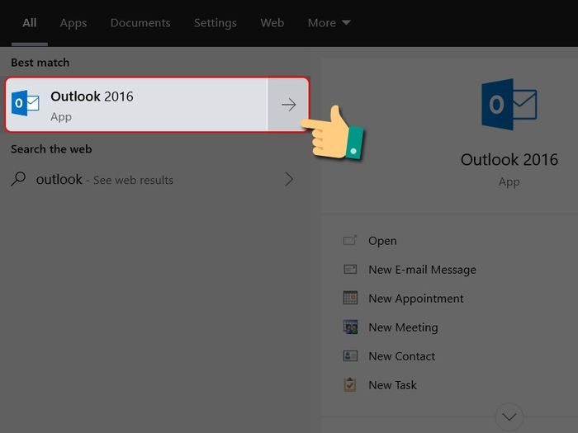
Task: Choose New Appointment action
Action: (x=416, y=299)
